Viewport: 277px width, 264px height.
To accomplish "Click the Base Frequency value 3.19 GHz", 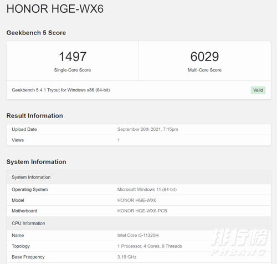I will [127, 257].
